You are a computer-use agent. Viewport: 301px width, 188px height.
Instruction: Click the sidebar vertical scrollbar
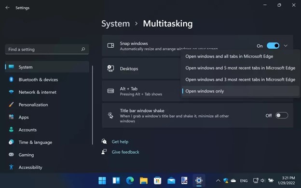pyautogui.click(x=93, y=105)
